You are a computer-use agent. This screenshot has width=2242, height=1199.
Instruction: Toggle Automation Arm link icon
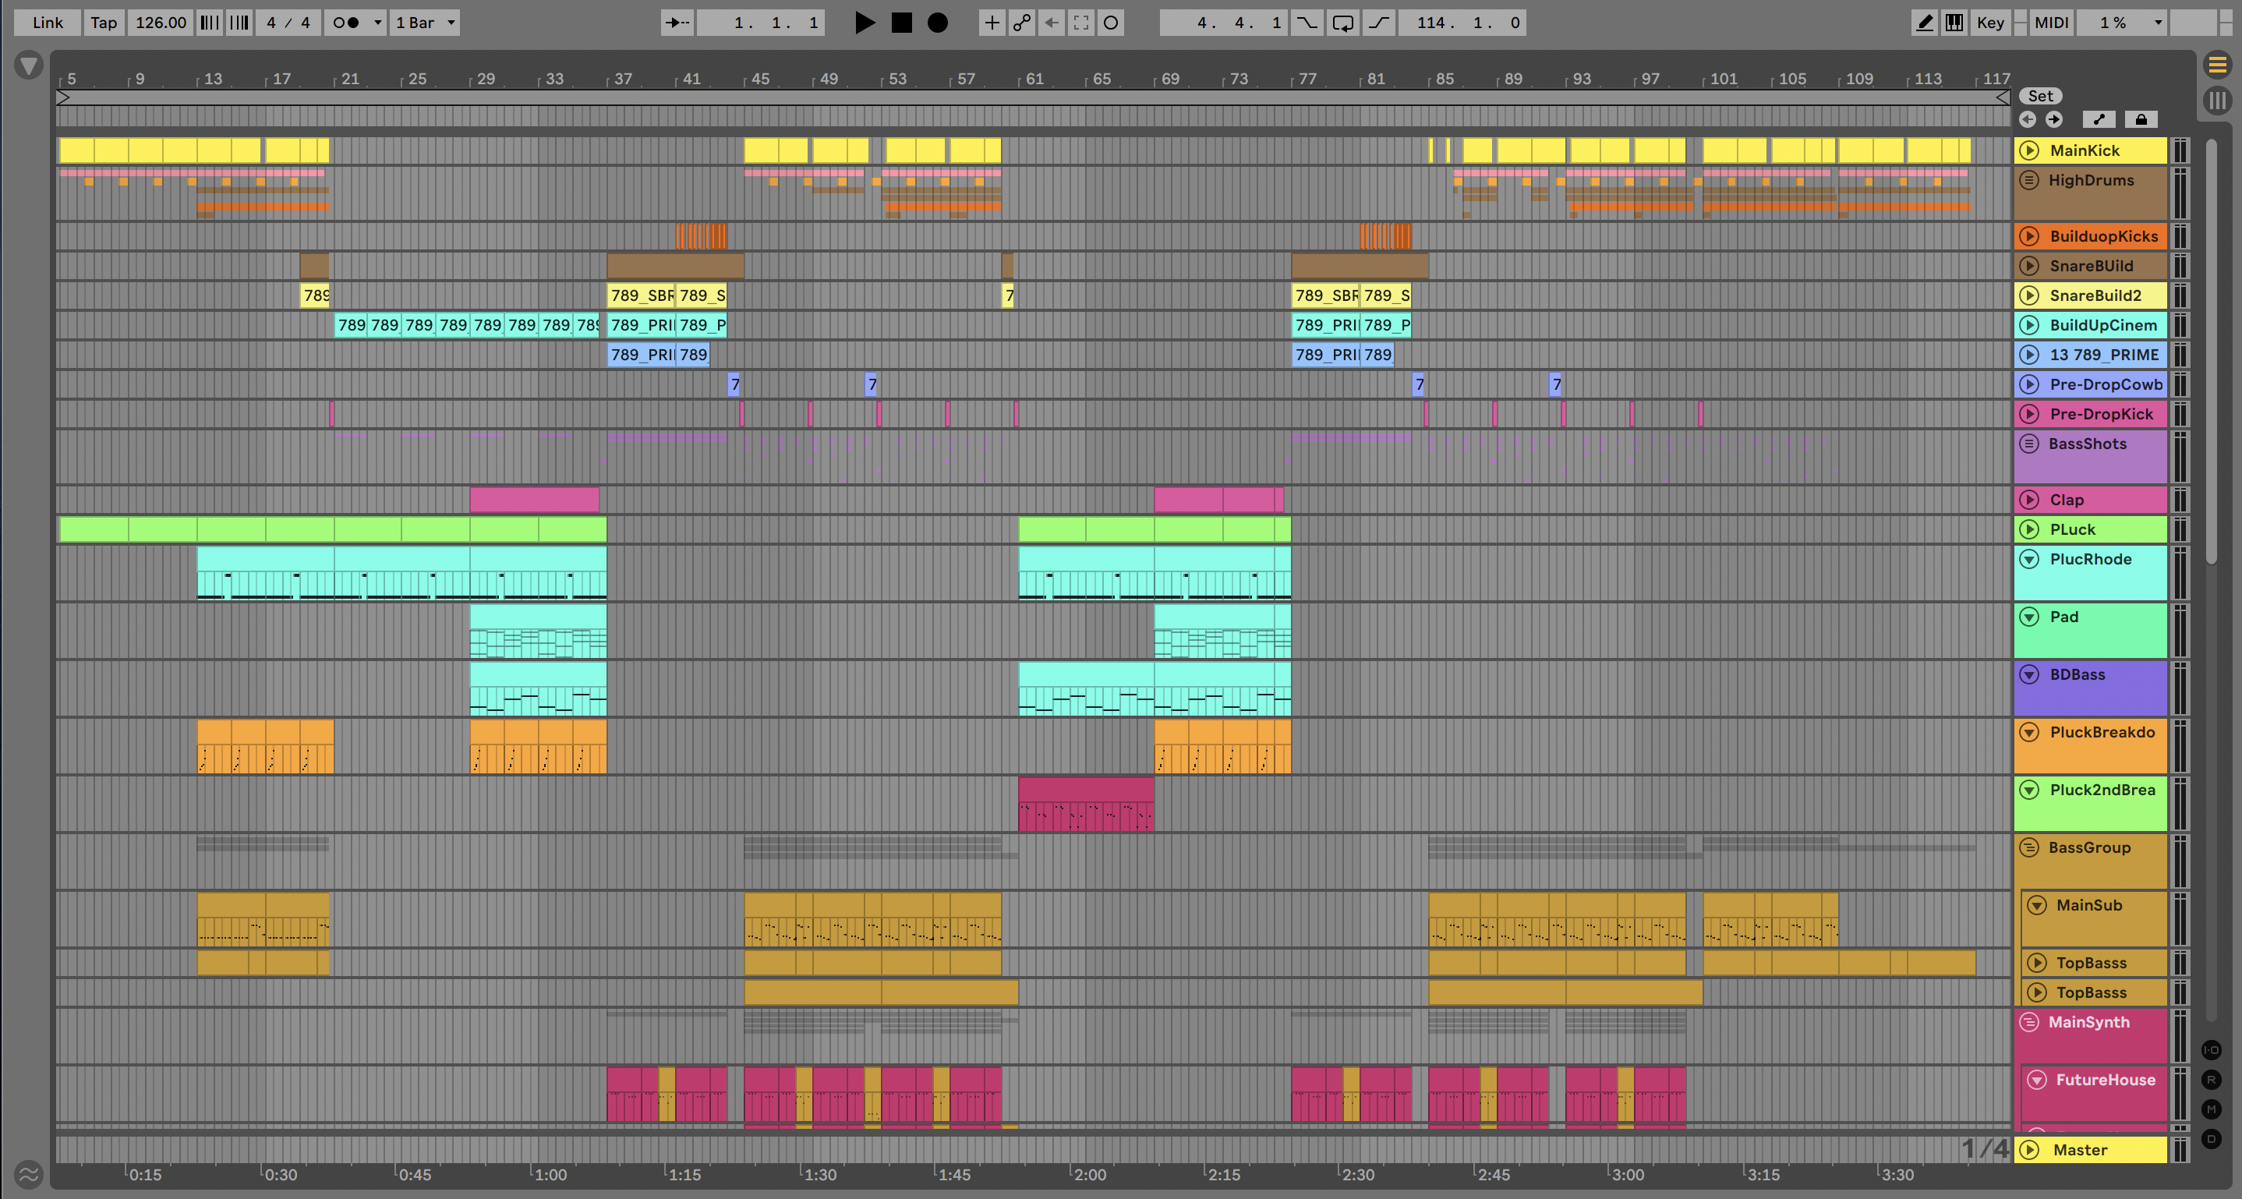point(1022,23)
